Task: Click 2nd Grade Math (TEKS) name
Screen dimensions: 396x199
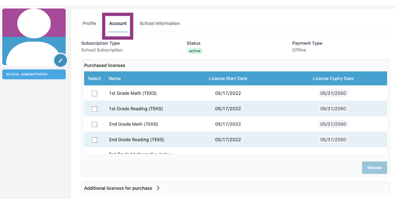Action: coord(134,124)
